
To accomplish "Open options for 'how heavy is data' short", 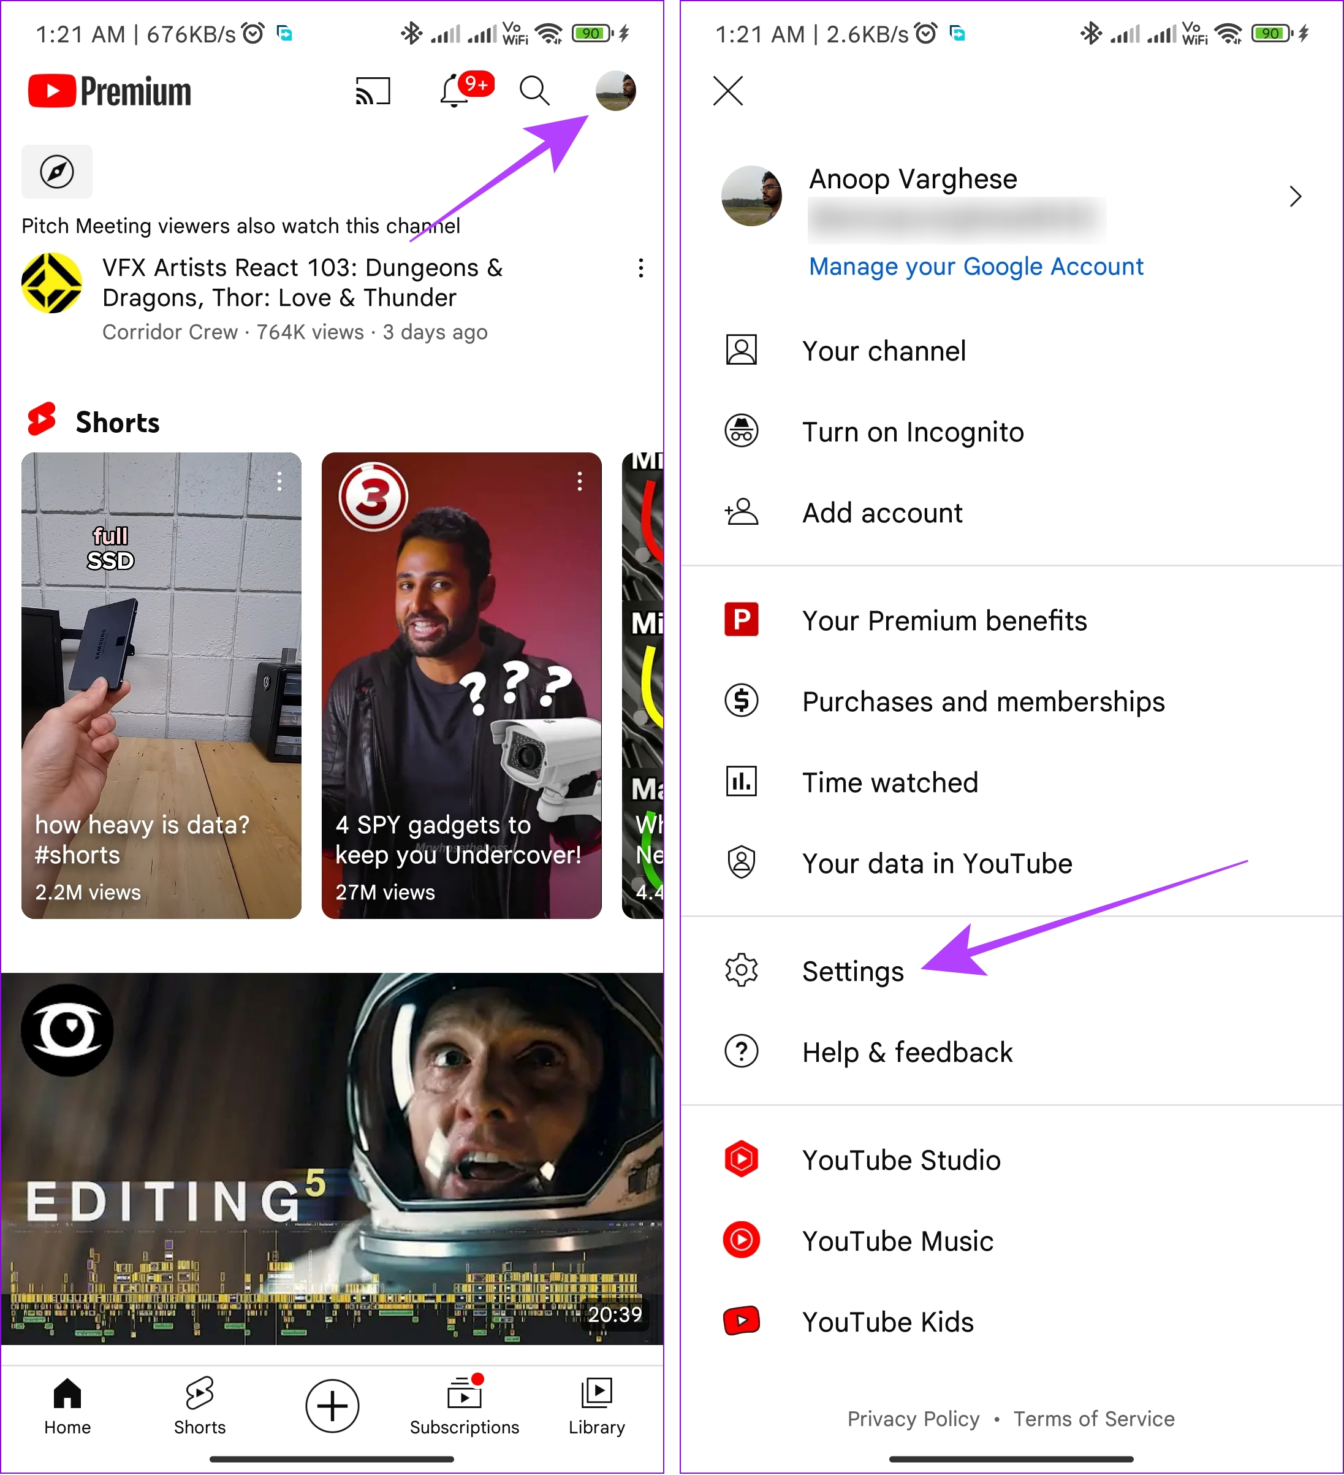I will pos(279,481).
